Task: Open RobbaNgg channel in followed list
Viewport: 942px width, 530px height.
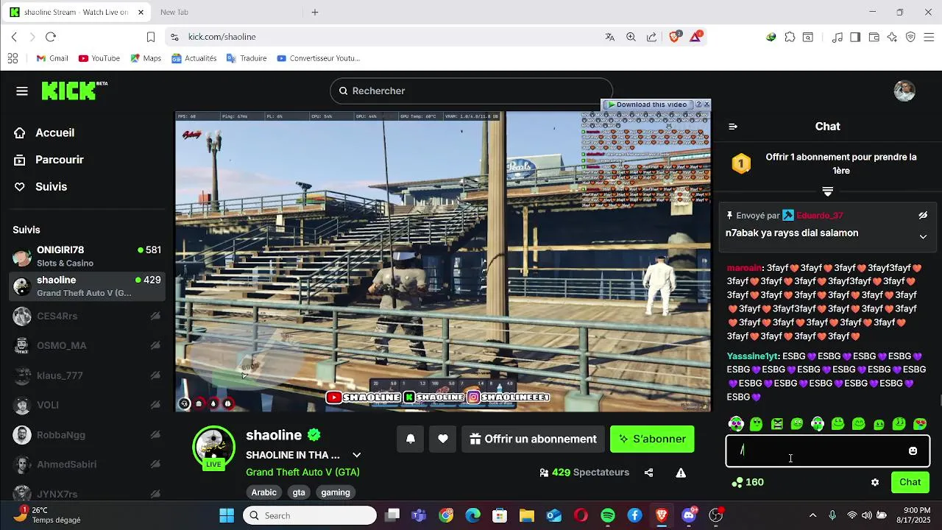Action: [88, 435]
